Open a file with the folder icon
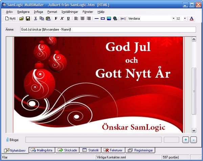This screenshot has width=203, height=161. pyautogui.click(x=22, y=19)
